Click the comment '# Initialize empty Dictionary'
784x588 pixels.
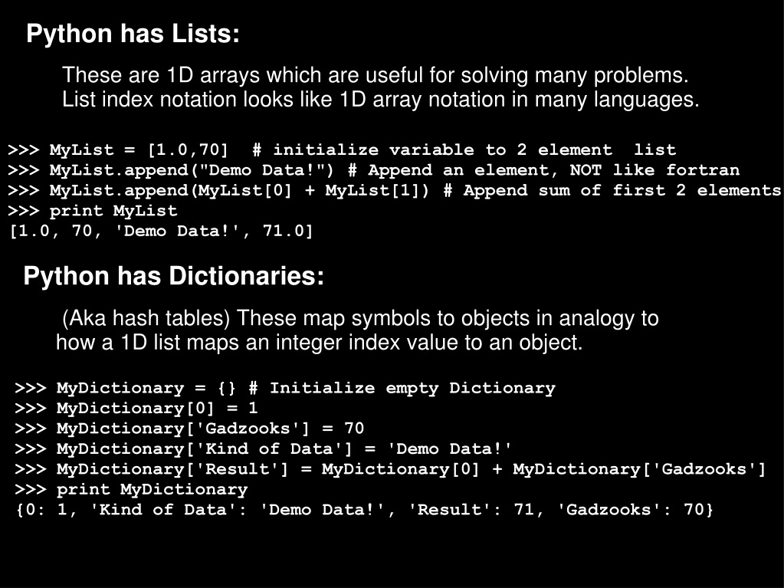pos(402,388)
